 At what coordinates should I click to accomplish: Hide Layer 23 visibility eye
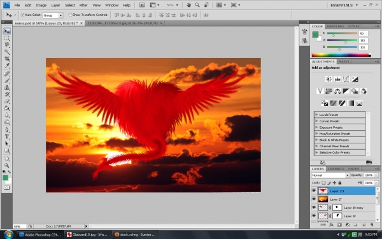314,191
